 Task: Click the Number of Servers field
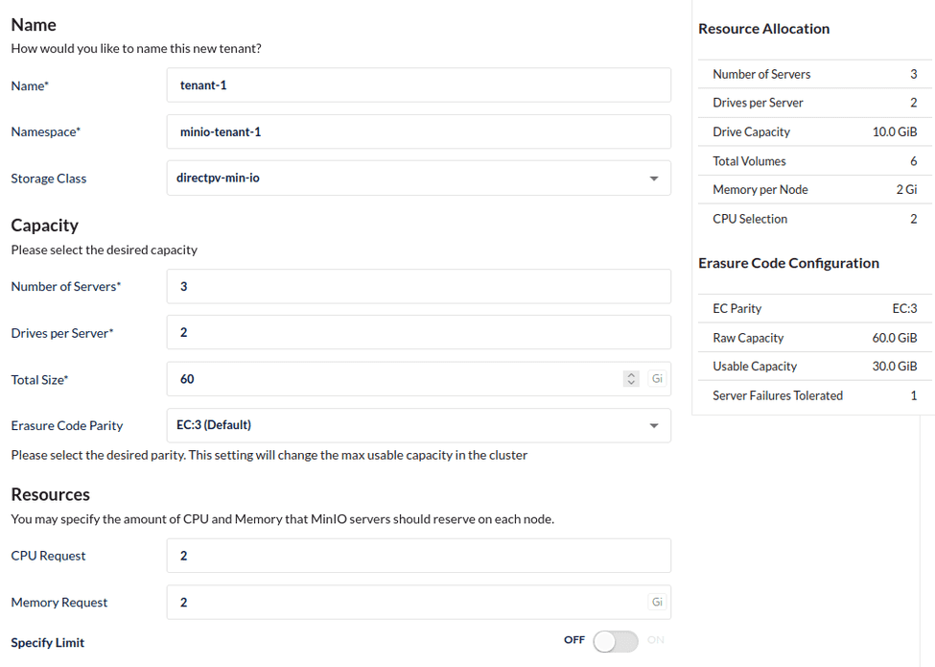point(418,287)
